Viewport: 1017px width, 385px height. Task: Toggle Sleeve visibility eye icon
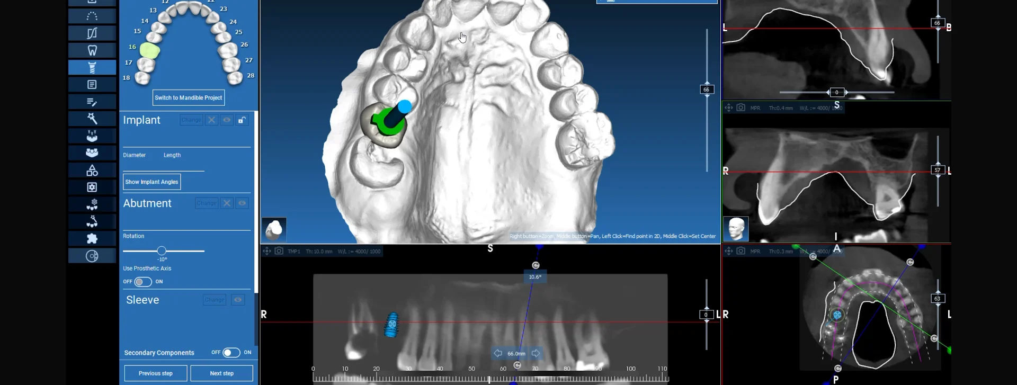(x=238, y=300)
